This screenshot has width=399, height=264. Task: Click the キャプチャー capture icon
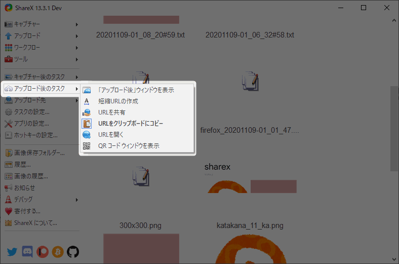(x=9, y=24)
